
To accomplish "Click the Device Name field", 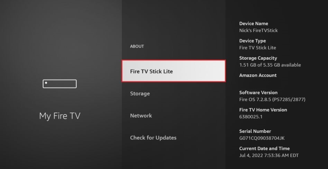I will (x=254, y=23).
